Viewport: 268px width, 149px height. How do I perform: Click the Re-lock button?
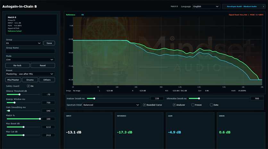17,65
